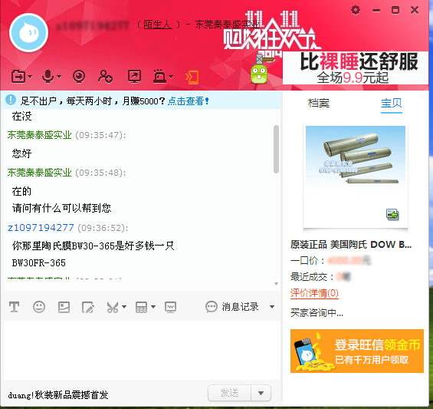
Task: Click send-product-link icon on product image
Action: pos(392,215)
